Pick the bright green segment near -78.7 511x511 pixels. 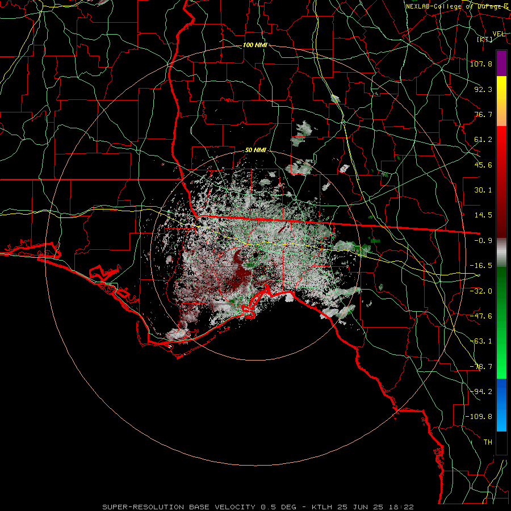501,367
